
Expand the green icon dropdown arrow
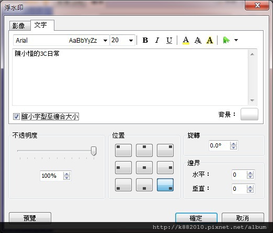pyautogui.click(x=236, y=40)
